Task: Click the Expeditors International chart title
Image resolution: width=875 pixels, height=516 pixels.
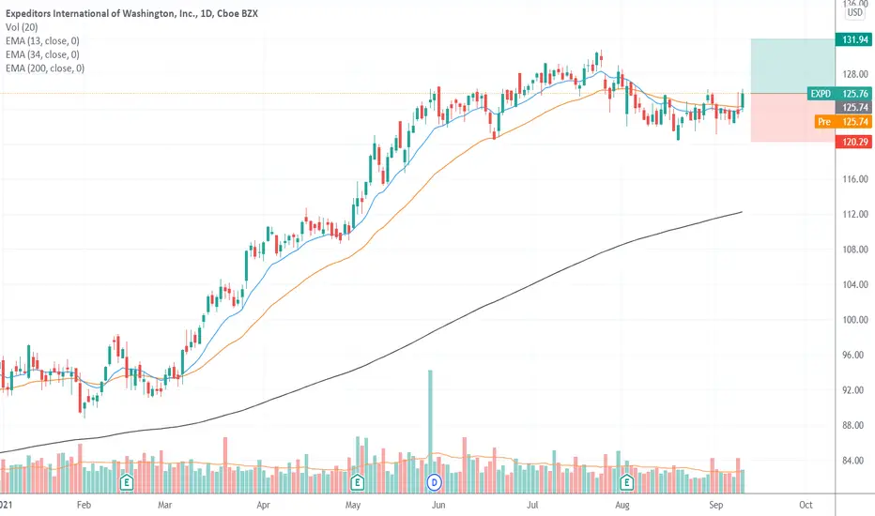Action: point(131,13)
